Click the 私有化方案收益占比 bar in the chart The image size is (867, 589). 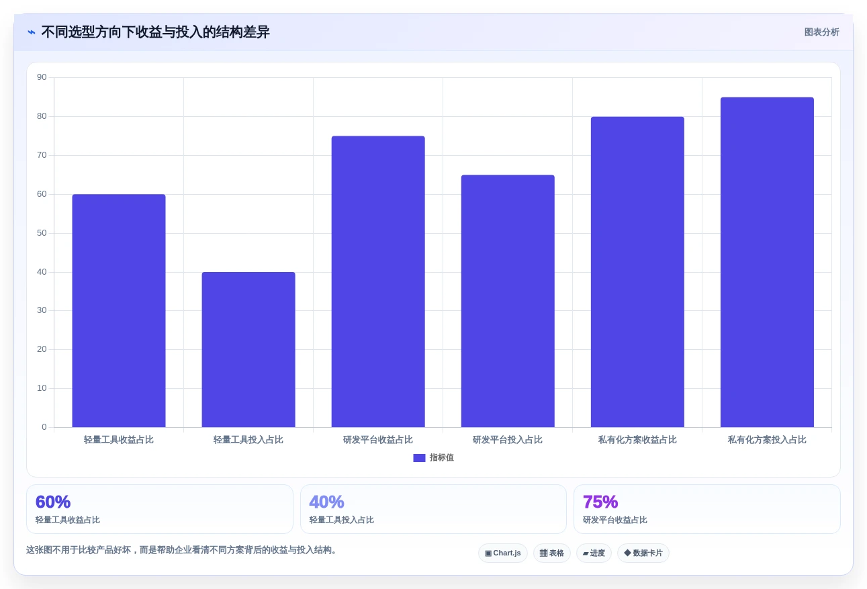coord(637,272)
